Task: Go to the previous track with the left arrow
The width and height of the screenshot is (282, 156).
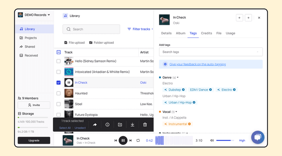Action: coord(240,18)
